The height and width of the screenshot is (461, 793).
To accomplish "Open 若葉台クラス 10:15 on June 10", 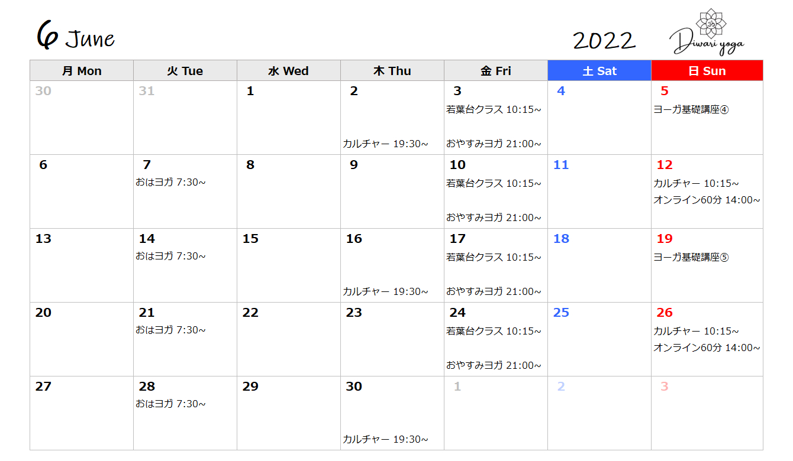I will [x=494, y=184].
